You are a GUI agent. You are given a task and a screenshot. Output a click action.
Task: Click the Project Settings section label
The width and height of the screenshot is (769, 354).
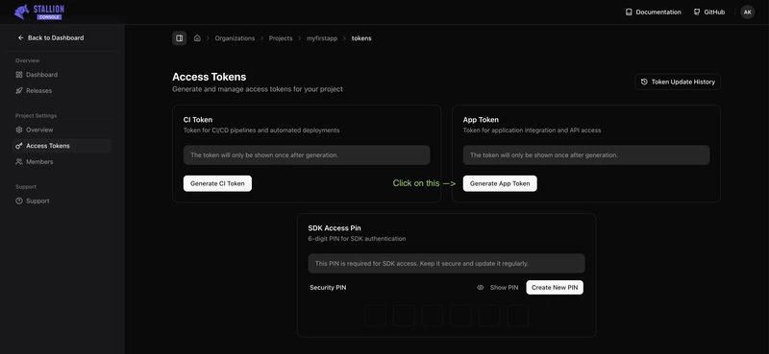click(36, 116)
